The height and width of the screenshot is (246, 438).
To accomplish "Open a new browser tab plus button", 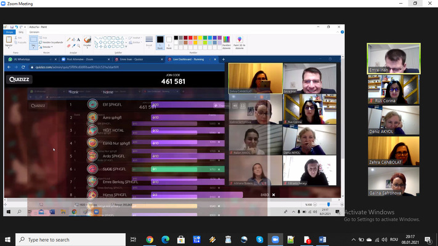I will pos(224,60).
